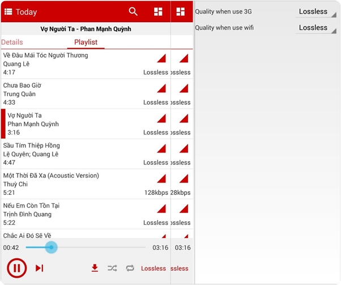Click artist name Quang Lê under first song
Image resolution: width=341 pixels, height=285 pixels.
16,64
